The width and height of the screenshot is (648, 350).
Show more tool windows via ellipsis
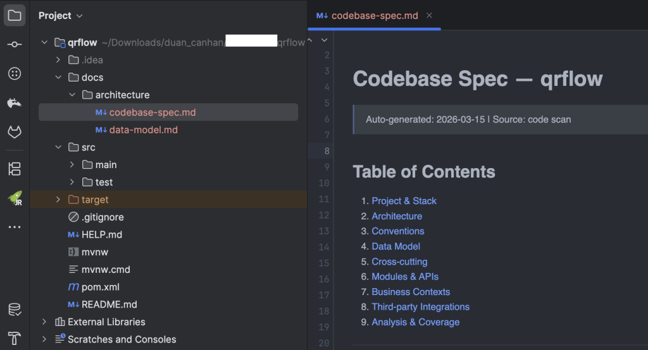pos(15,227)
